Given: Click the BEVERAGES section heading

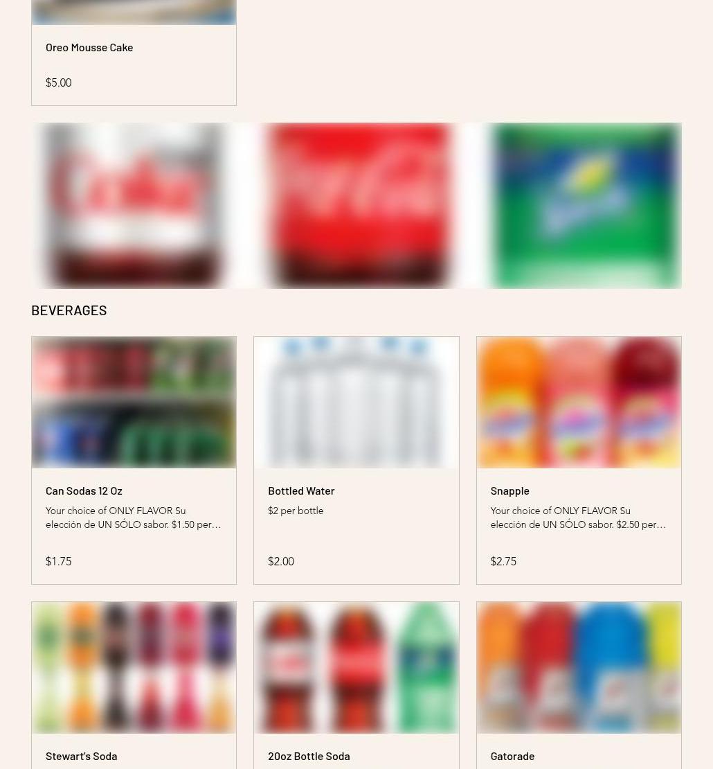Looking at the screenshot, I should (69, 310).
